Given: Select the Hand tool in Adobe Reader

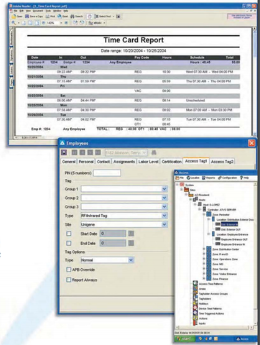Looking at the screenshot, I should [x=90, y=17].
